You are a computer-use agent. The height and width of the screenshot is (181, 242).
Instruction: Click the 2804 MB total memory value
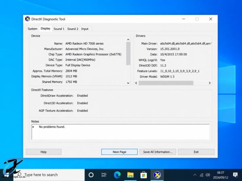point(71,71)
